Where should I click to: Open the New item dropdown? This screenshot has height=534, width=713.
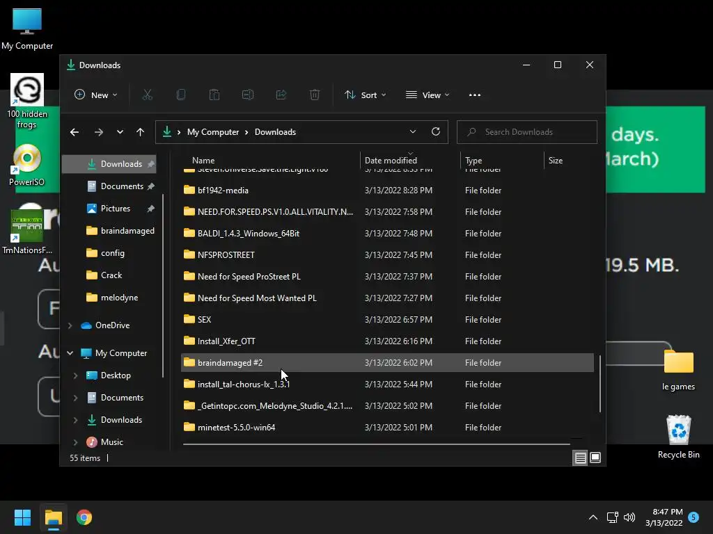point(96,95)
